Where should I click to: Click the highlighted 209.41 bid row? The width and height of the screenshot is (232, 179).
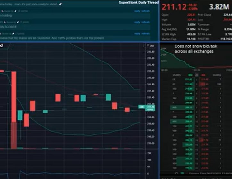(x=182, y=121)
